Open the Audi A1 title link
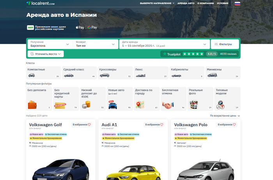 tap(109, 125)
